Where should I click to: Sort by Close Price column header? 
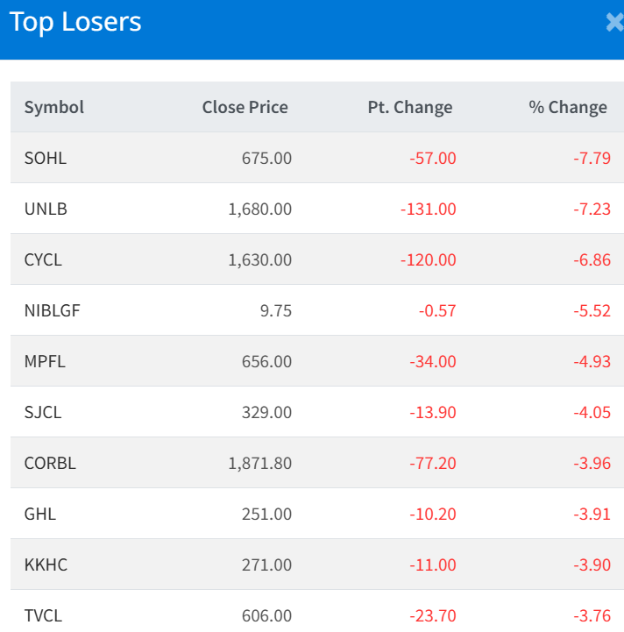(x=245, y=107)
